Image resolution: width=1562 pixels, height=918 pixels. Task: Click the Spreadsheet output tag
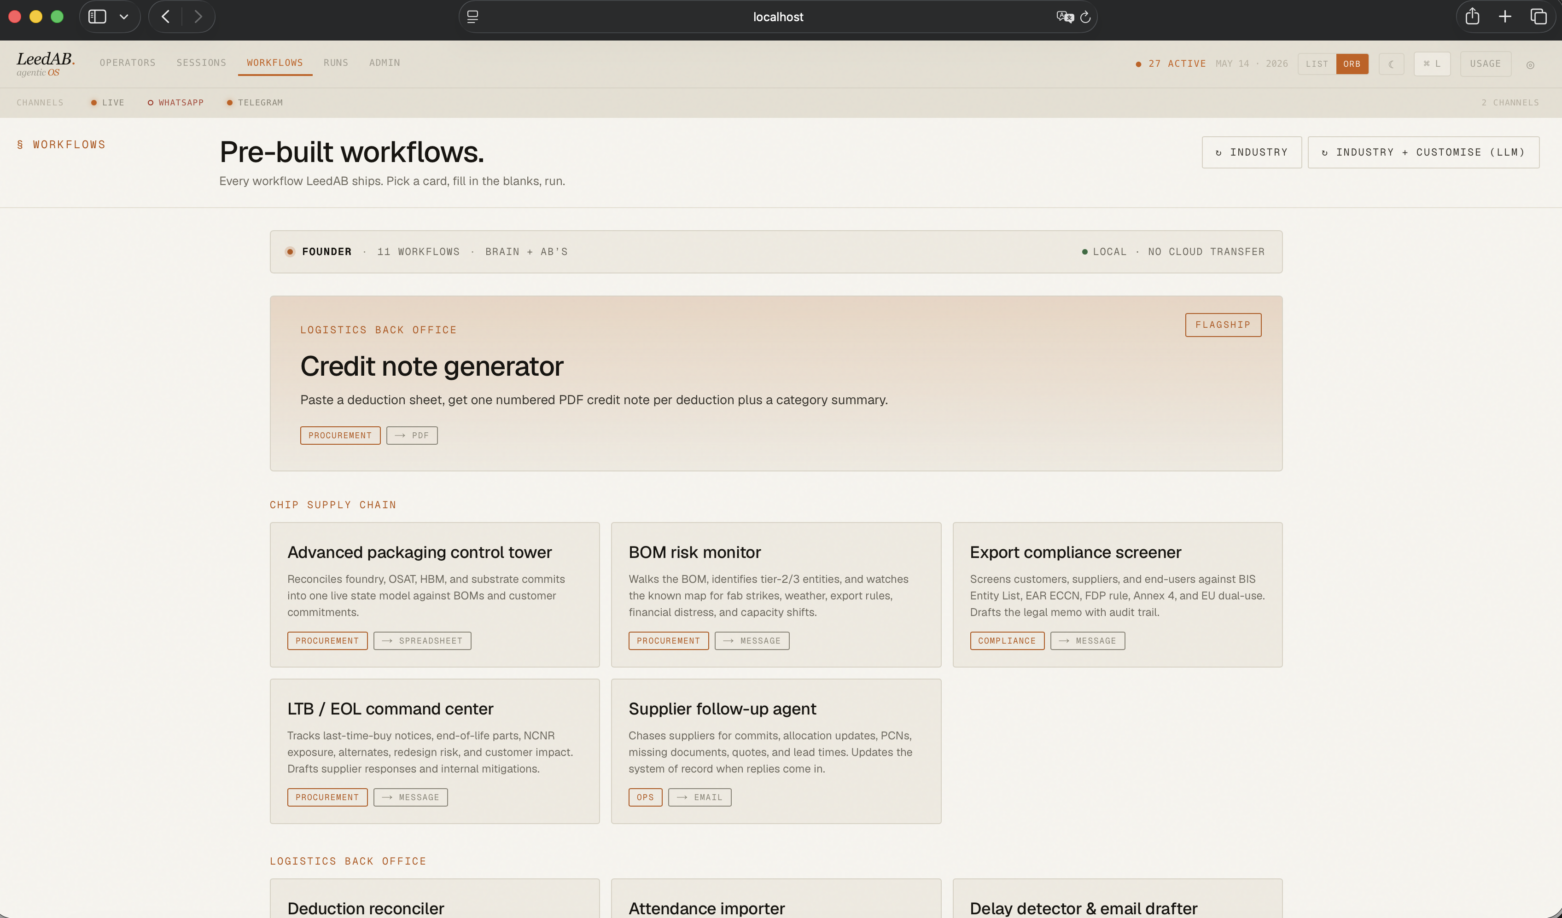pos(422,640)
